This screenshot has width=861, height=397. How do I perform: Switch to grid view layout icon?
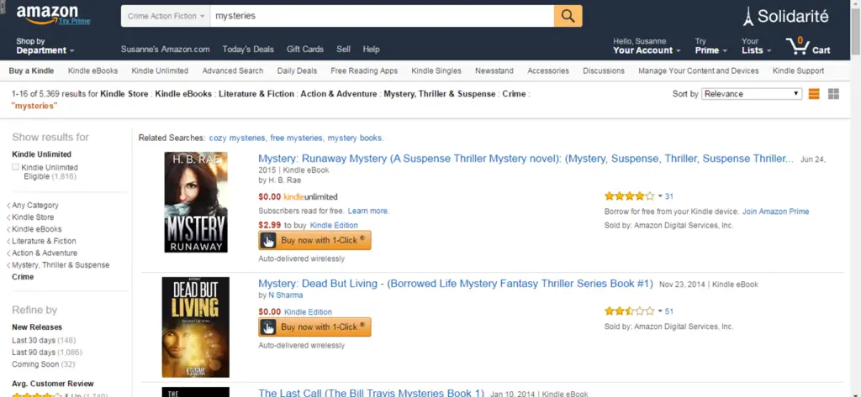tap(833, 94)
